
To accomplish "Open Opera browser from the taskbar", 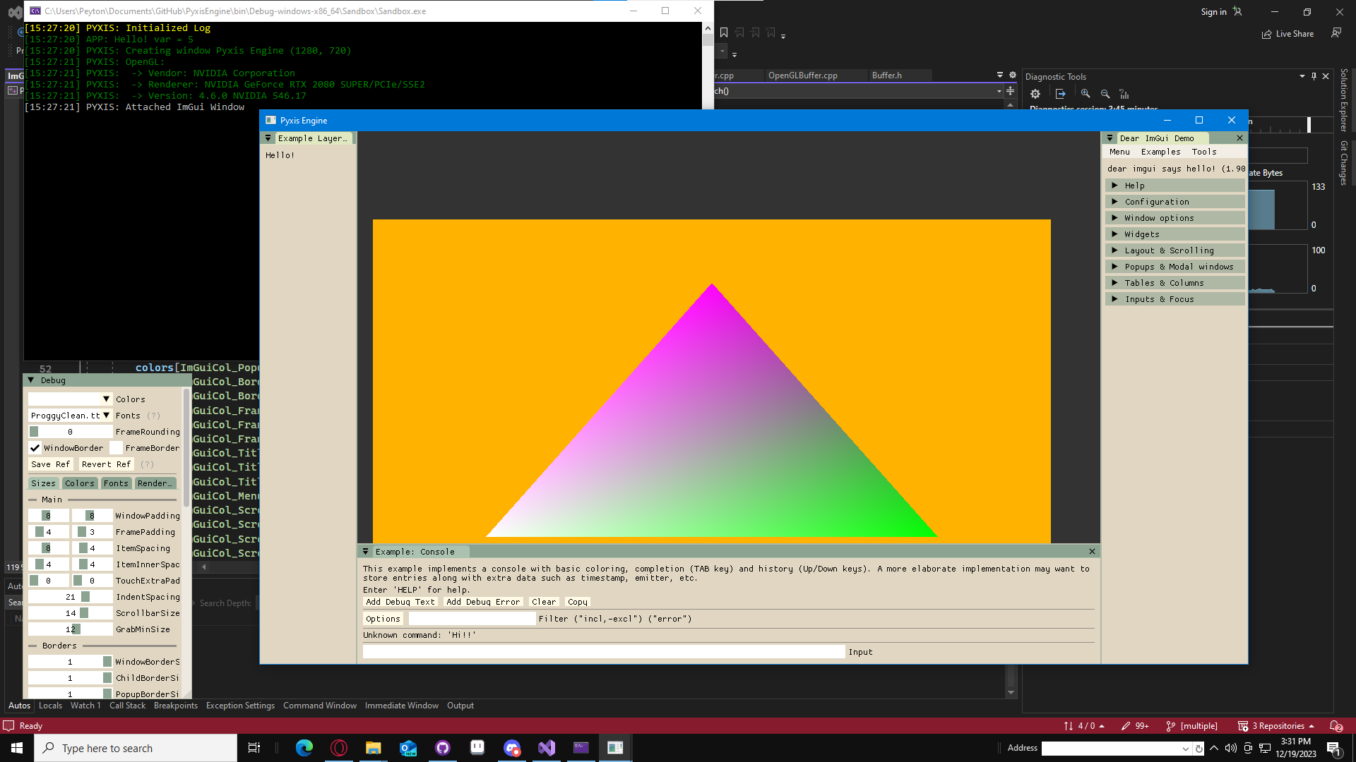I will (x=339, y=748).
